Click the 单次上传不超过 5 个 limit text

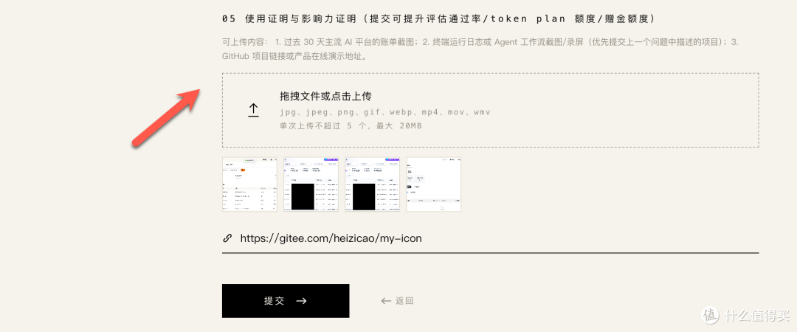click(351, 125)
